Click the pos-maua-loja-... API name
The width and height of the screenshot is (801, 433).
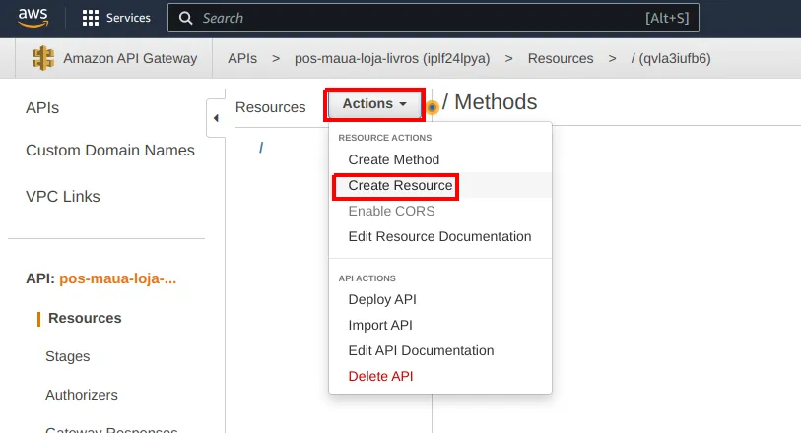(x=117, y=278)
